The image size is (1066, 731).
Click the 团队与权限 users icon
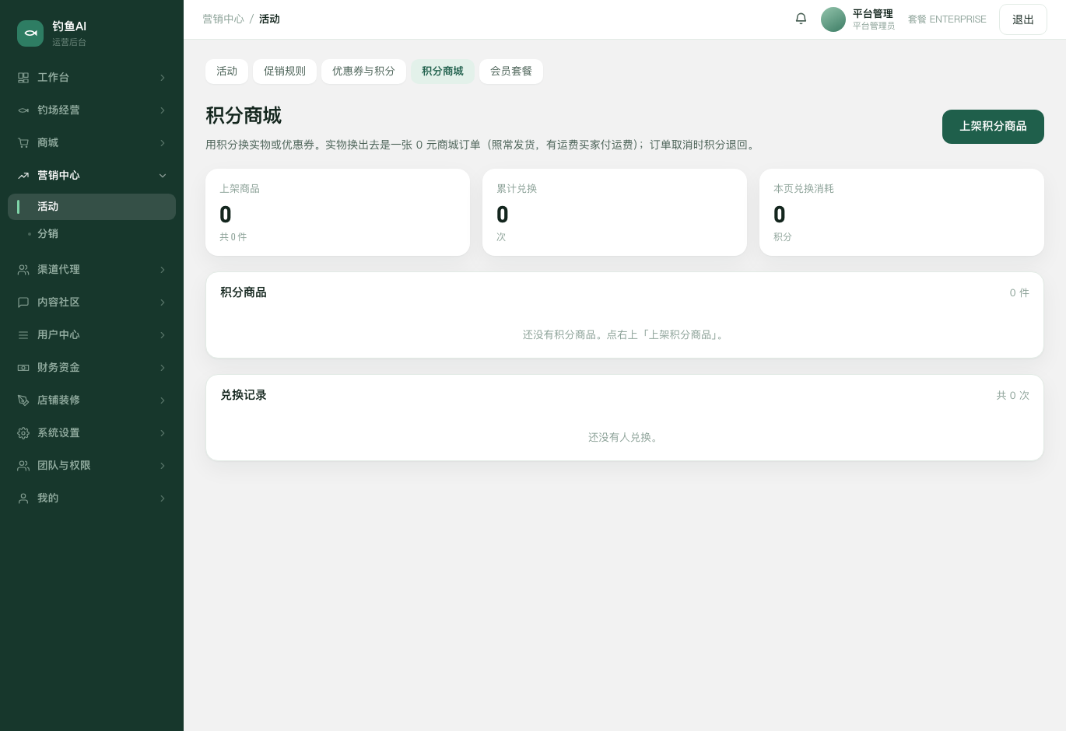click(x=23, y=466)
